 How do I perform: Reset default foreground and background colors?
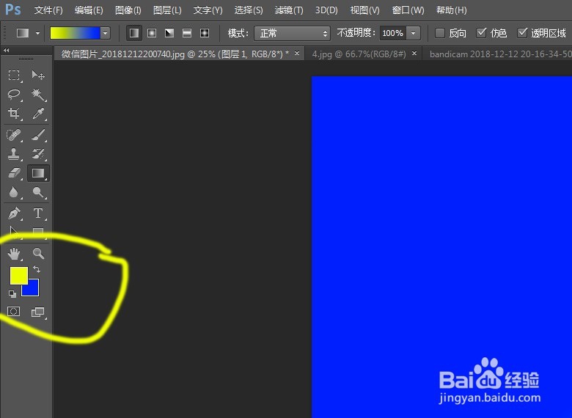[x=12, y=293]
